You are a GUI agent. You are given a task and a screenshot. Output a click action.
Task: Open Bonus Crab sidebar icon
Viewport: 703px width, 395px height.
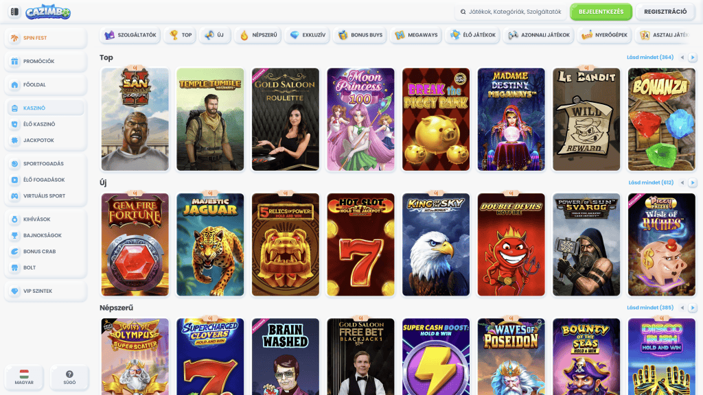(15, 251)
